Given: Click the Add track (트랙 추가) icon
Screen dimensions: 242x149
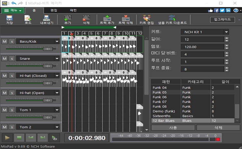Looking at the screenshot, I should click(x=107, y=20).
